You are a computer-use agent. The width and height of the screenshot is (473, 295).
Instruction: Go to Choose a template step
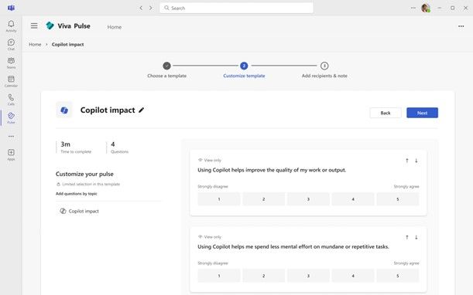(x=166, y=70)
